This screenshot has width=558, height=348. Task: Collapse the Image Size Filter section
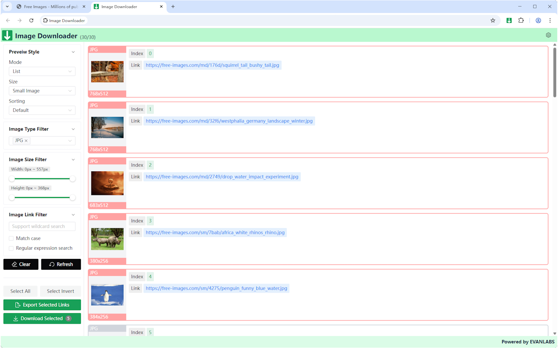(73, 160)
